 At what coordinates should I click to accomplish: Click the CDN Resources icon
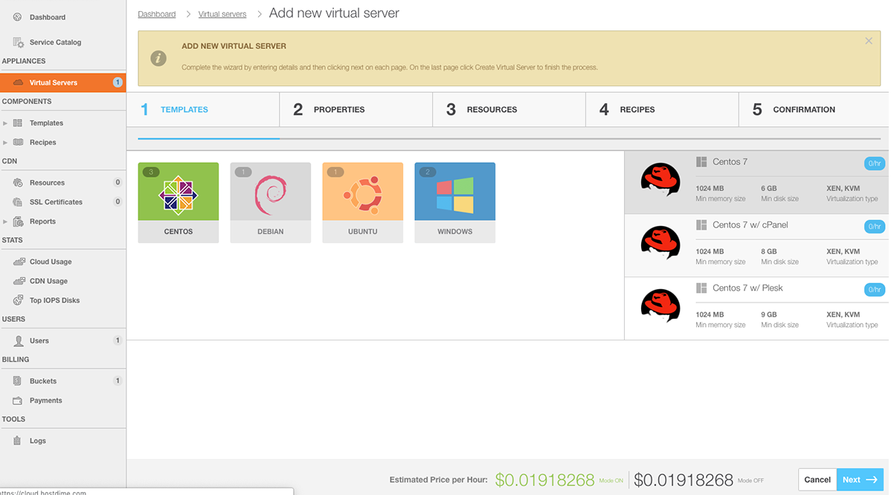[18, 183]
